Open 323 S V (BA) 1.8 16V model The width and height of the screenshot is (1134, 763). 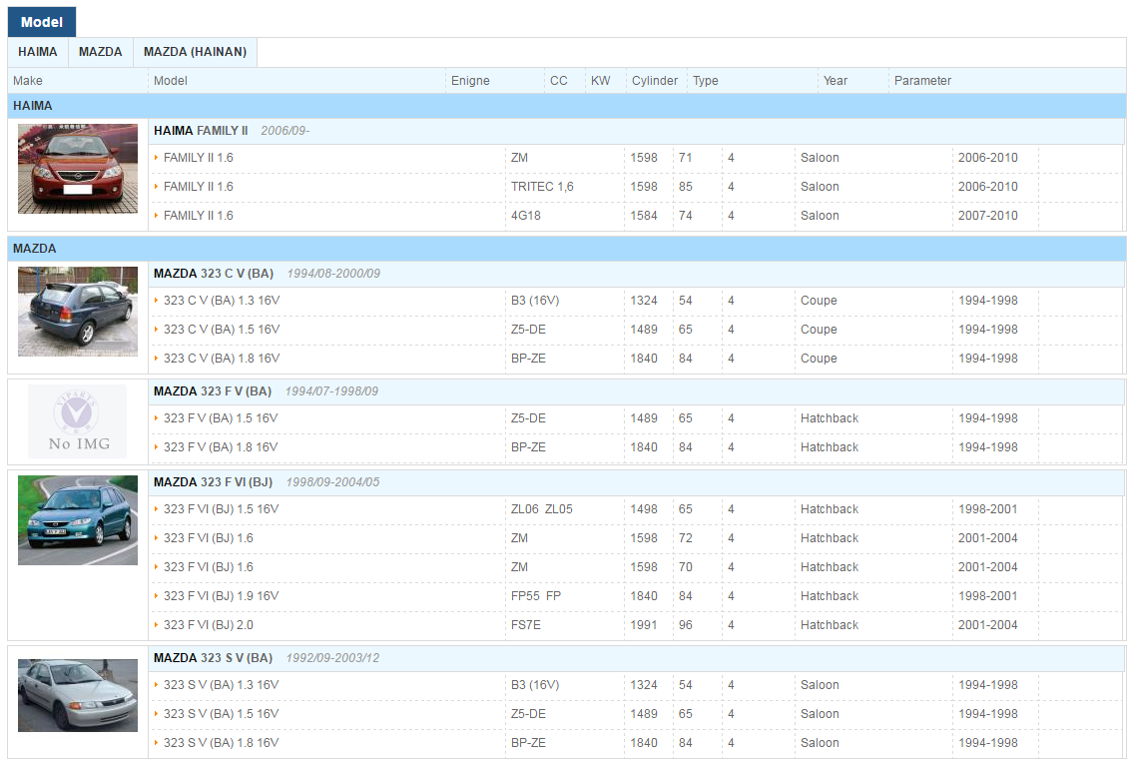coord(222,743)
